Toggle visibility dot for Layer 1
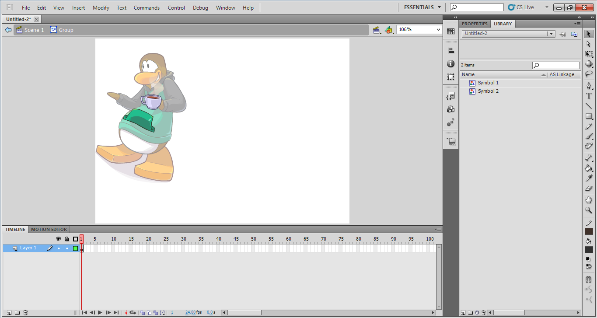This screenshot has height=318, width=597. coord(59,248)
